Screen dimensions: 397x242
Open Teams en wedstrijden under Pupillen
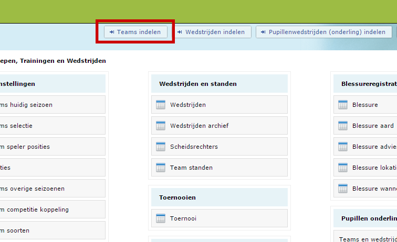[x=368, y=239]
